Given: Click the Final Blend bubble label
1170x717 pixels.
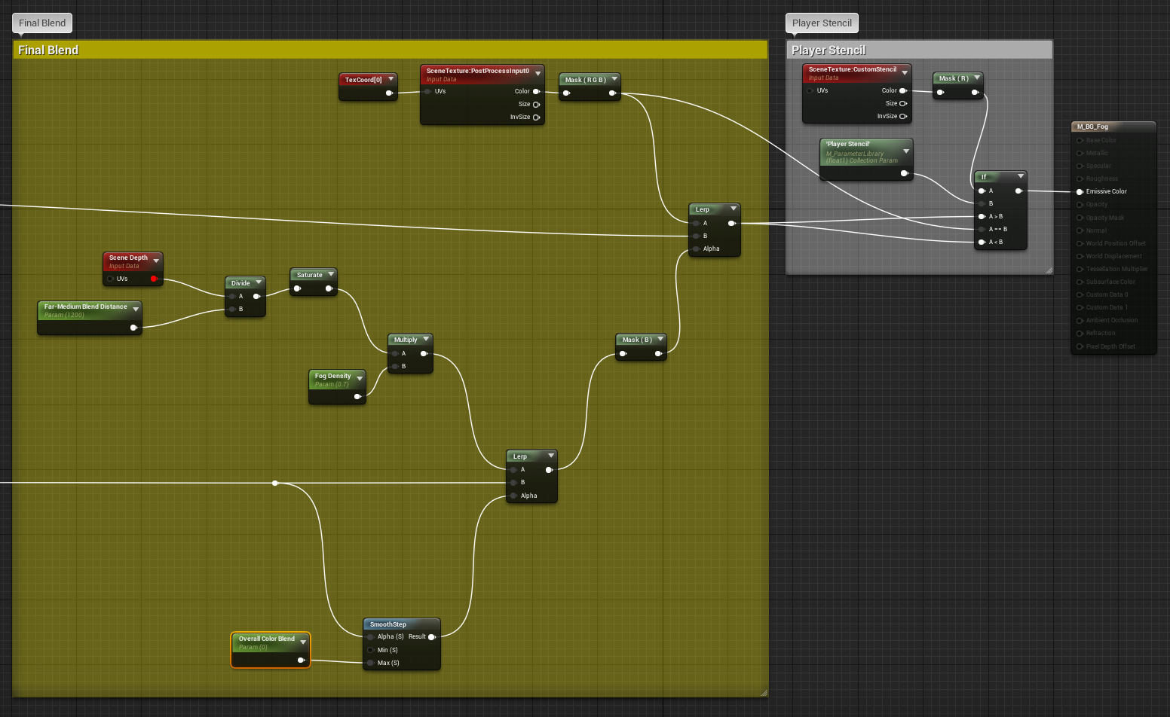Looking at the screenshot, I should pyautogui.click(x=41, y=23).
